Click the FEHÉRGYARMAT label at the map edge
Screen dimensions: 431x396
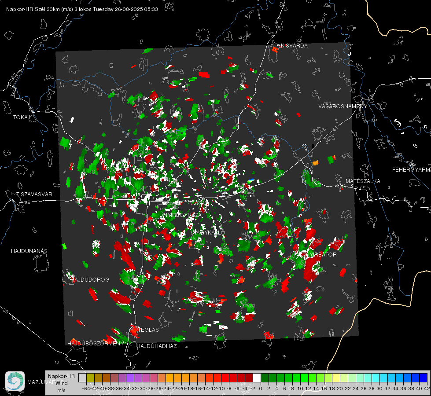(412, 170)
